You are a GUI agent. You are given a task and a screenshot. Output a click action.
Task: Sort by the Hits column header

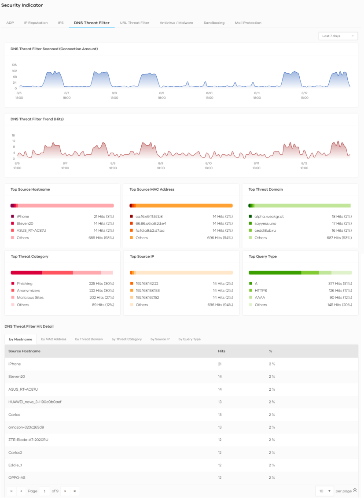click(222, 351)
